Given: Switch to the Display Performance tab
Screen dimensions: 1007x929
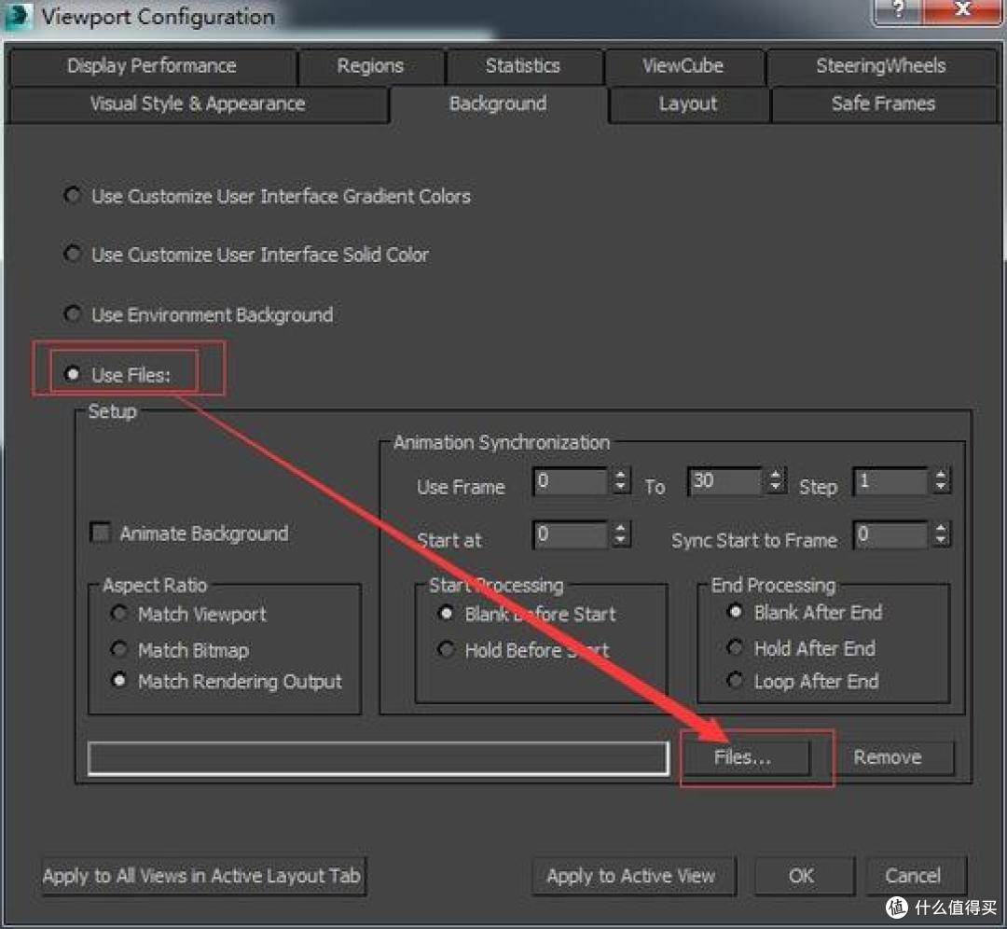Looking at the screenshot, I should pyautogui.click(x=152, y=66).
